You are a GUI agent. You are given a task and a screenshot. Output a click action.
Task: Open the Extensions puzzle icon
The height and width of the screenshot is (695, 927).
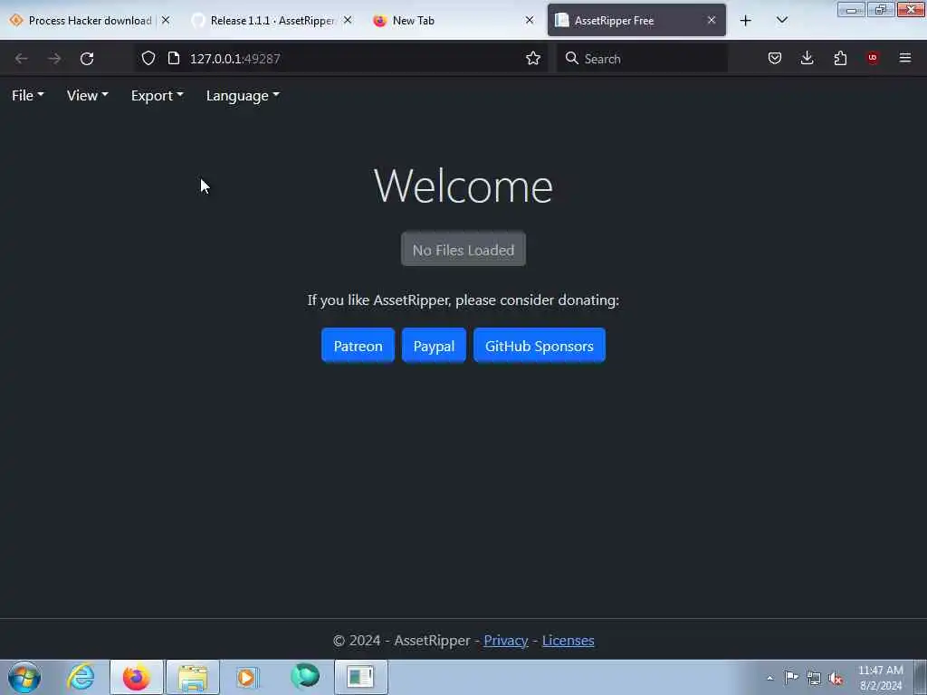pyautogui.click(x=840, y=58)
